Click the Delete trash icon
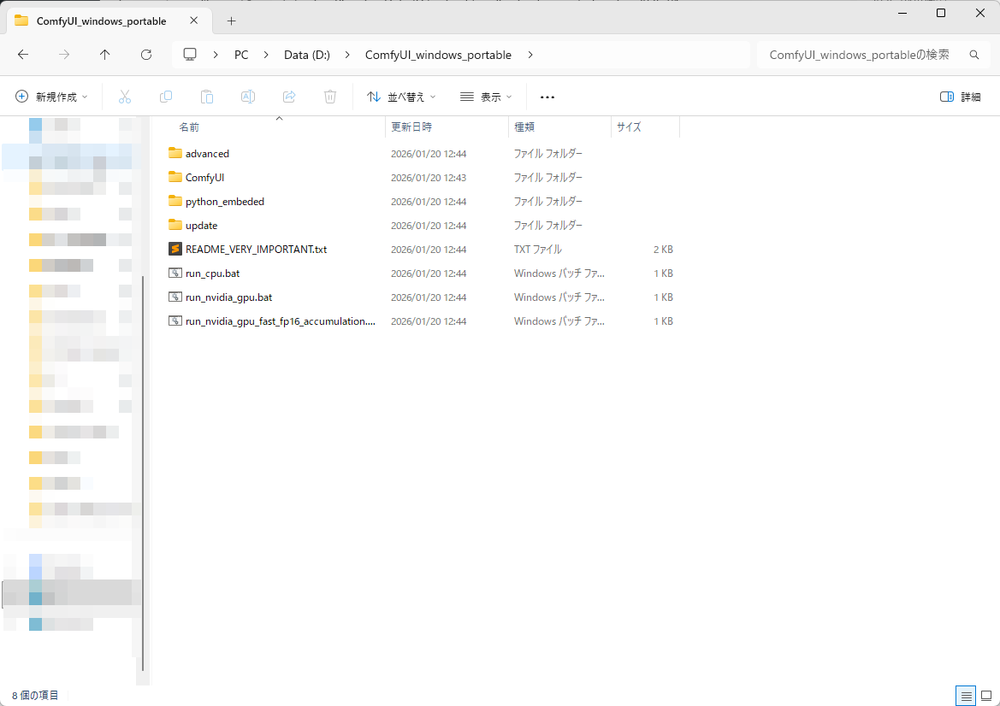The width and height of the screenshot is (1000, 706). [329, 97]
